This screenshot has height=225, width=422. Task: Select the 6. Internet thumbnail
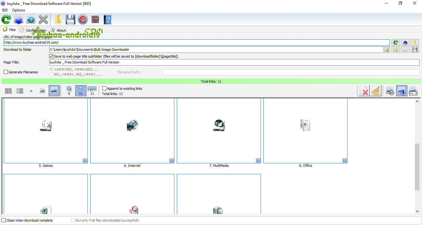pos(132,131)
